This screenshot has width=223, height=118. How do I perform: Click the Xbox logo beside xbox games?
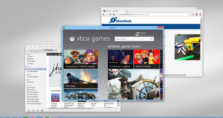[x=72, y=39]
